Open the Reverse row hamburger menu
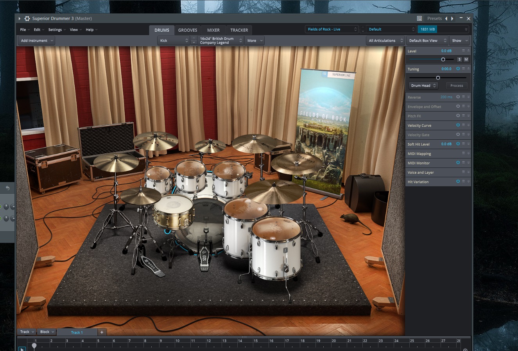This screenshot has height=351, width=518. (463, 97)
